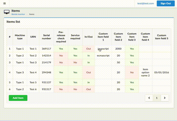Click serial number 214179
The width and height of the screenshot is (177, 121).
[46, 63]
